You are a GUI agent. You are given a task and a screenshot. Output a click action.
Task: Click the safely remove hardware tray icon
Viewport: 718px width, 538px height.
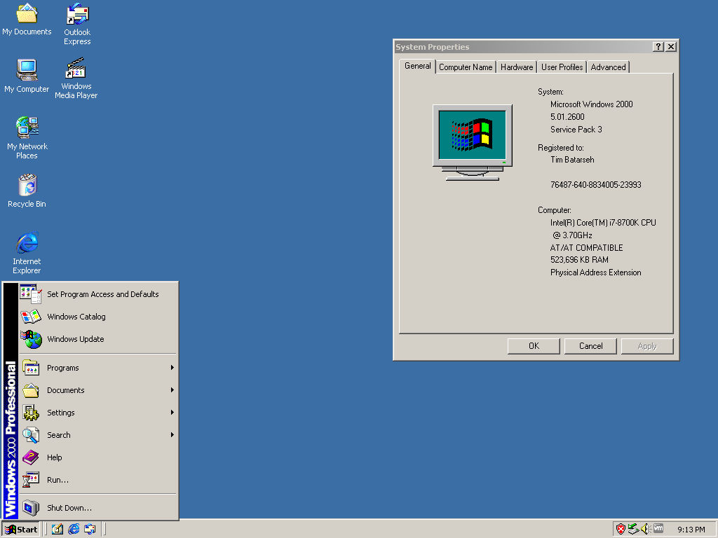point(633,530)
